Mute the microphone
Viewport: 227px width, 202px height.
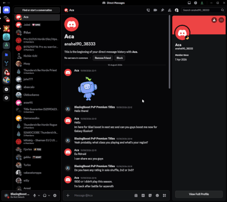pyautogui.click(x=35, y=195)
